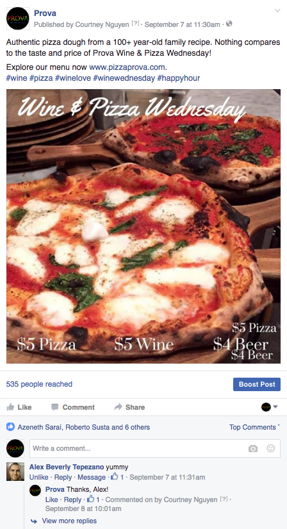Open the www.pizzaprova.com link
287x529 pixels.
click(128, 67)
